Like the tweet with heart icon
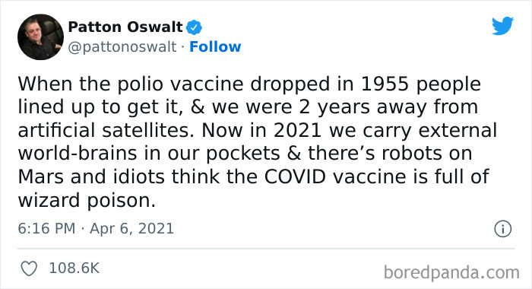 point(29,268)
